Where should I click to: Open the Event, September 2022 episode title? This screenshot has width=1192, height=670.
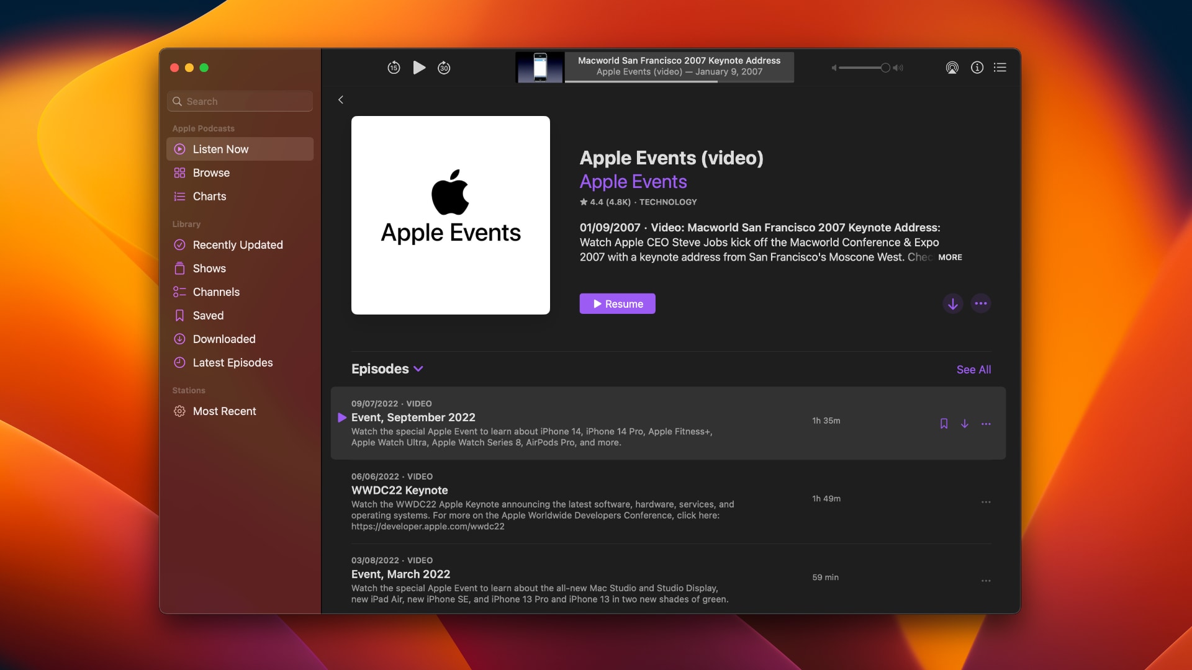413,418
